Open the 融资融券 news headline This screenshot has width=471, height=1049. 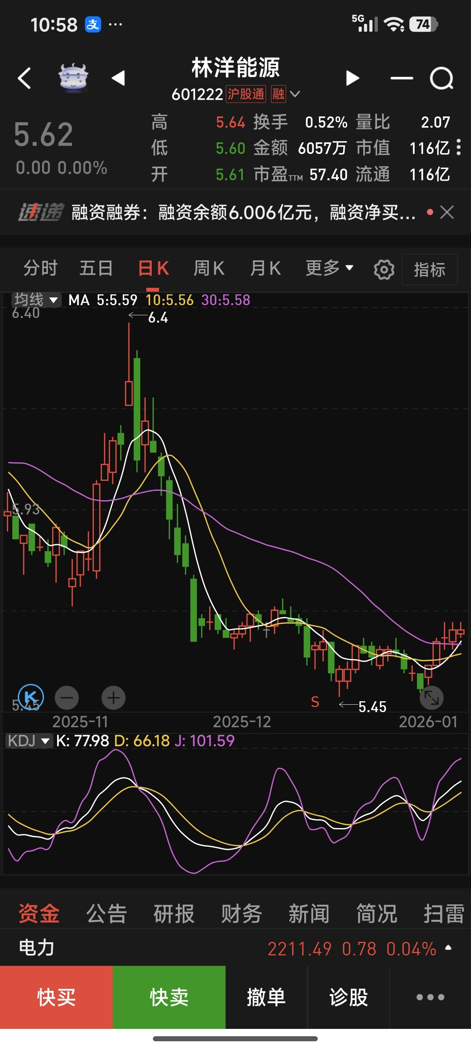(x=244, y=212)
